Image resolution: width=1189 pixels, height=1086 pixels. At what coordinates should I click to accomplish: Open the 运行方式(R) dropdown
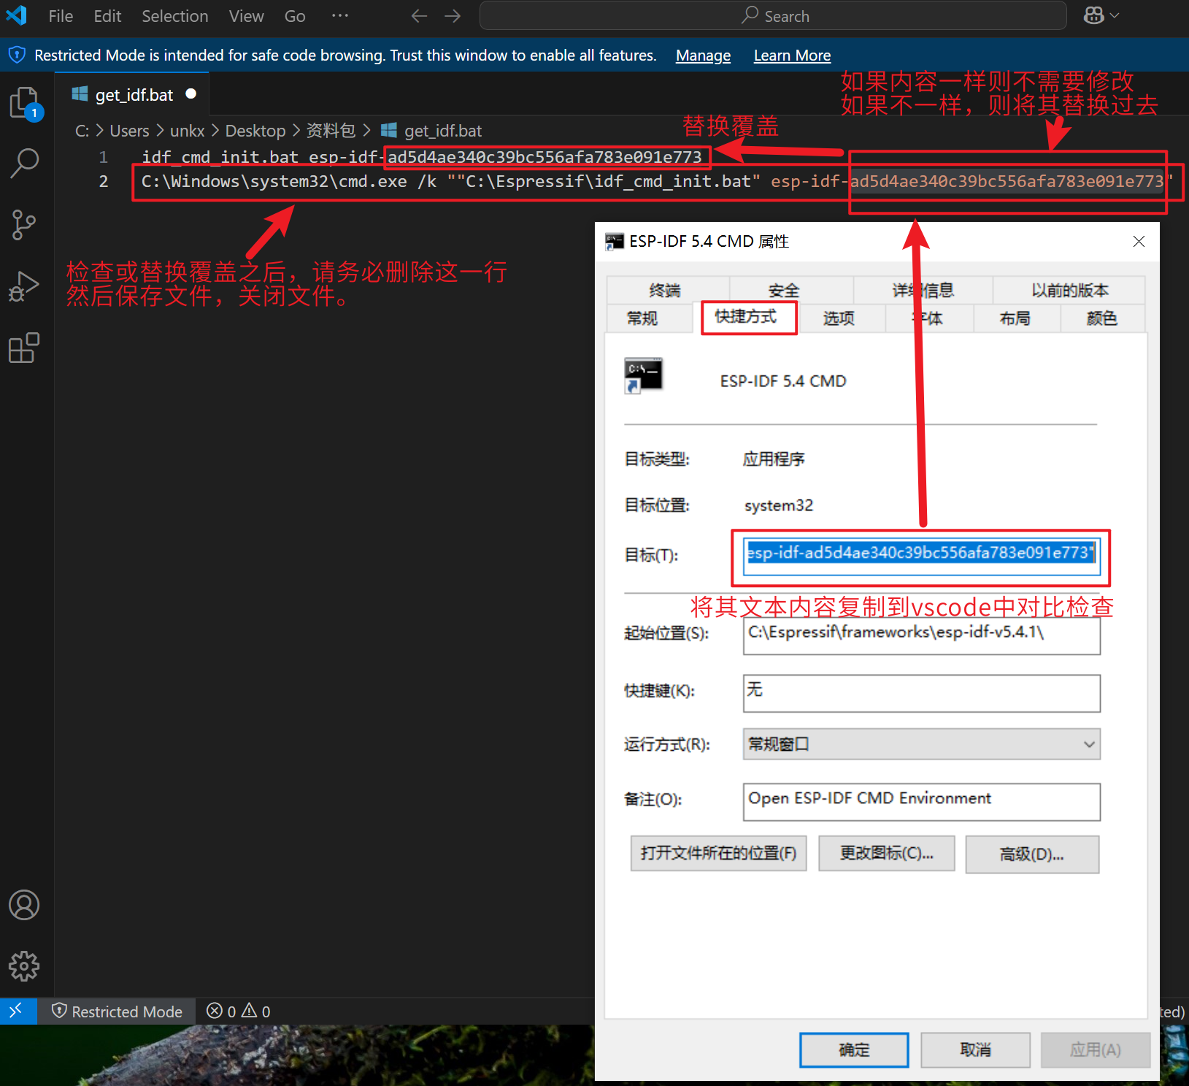(x=921, y=744)
